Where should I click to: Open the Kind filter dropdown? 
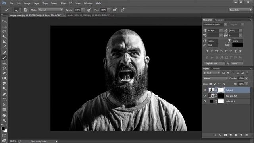[x=212, y=73]
